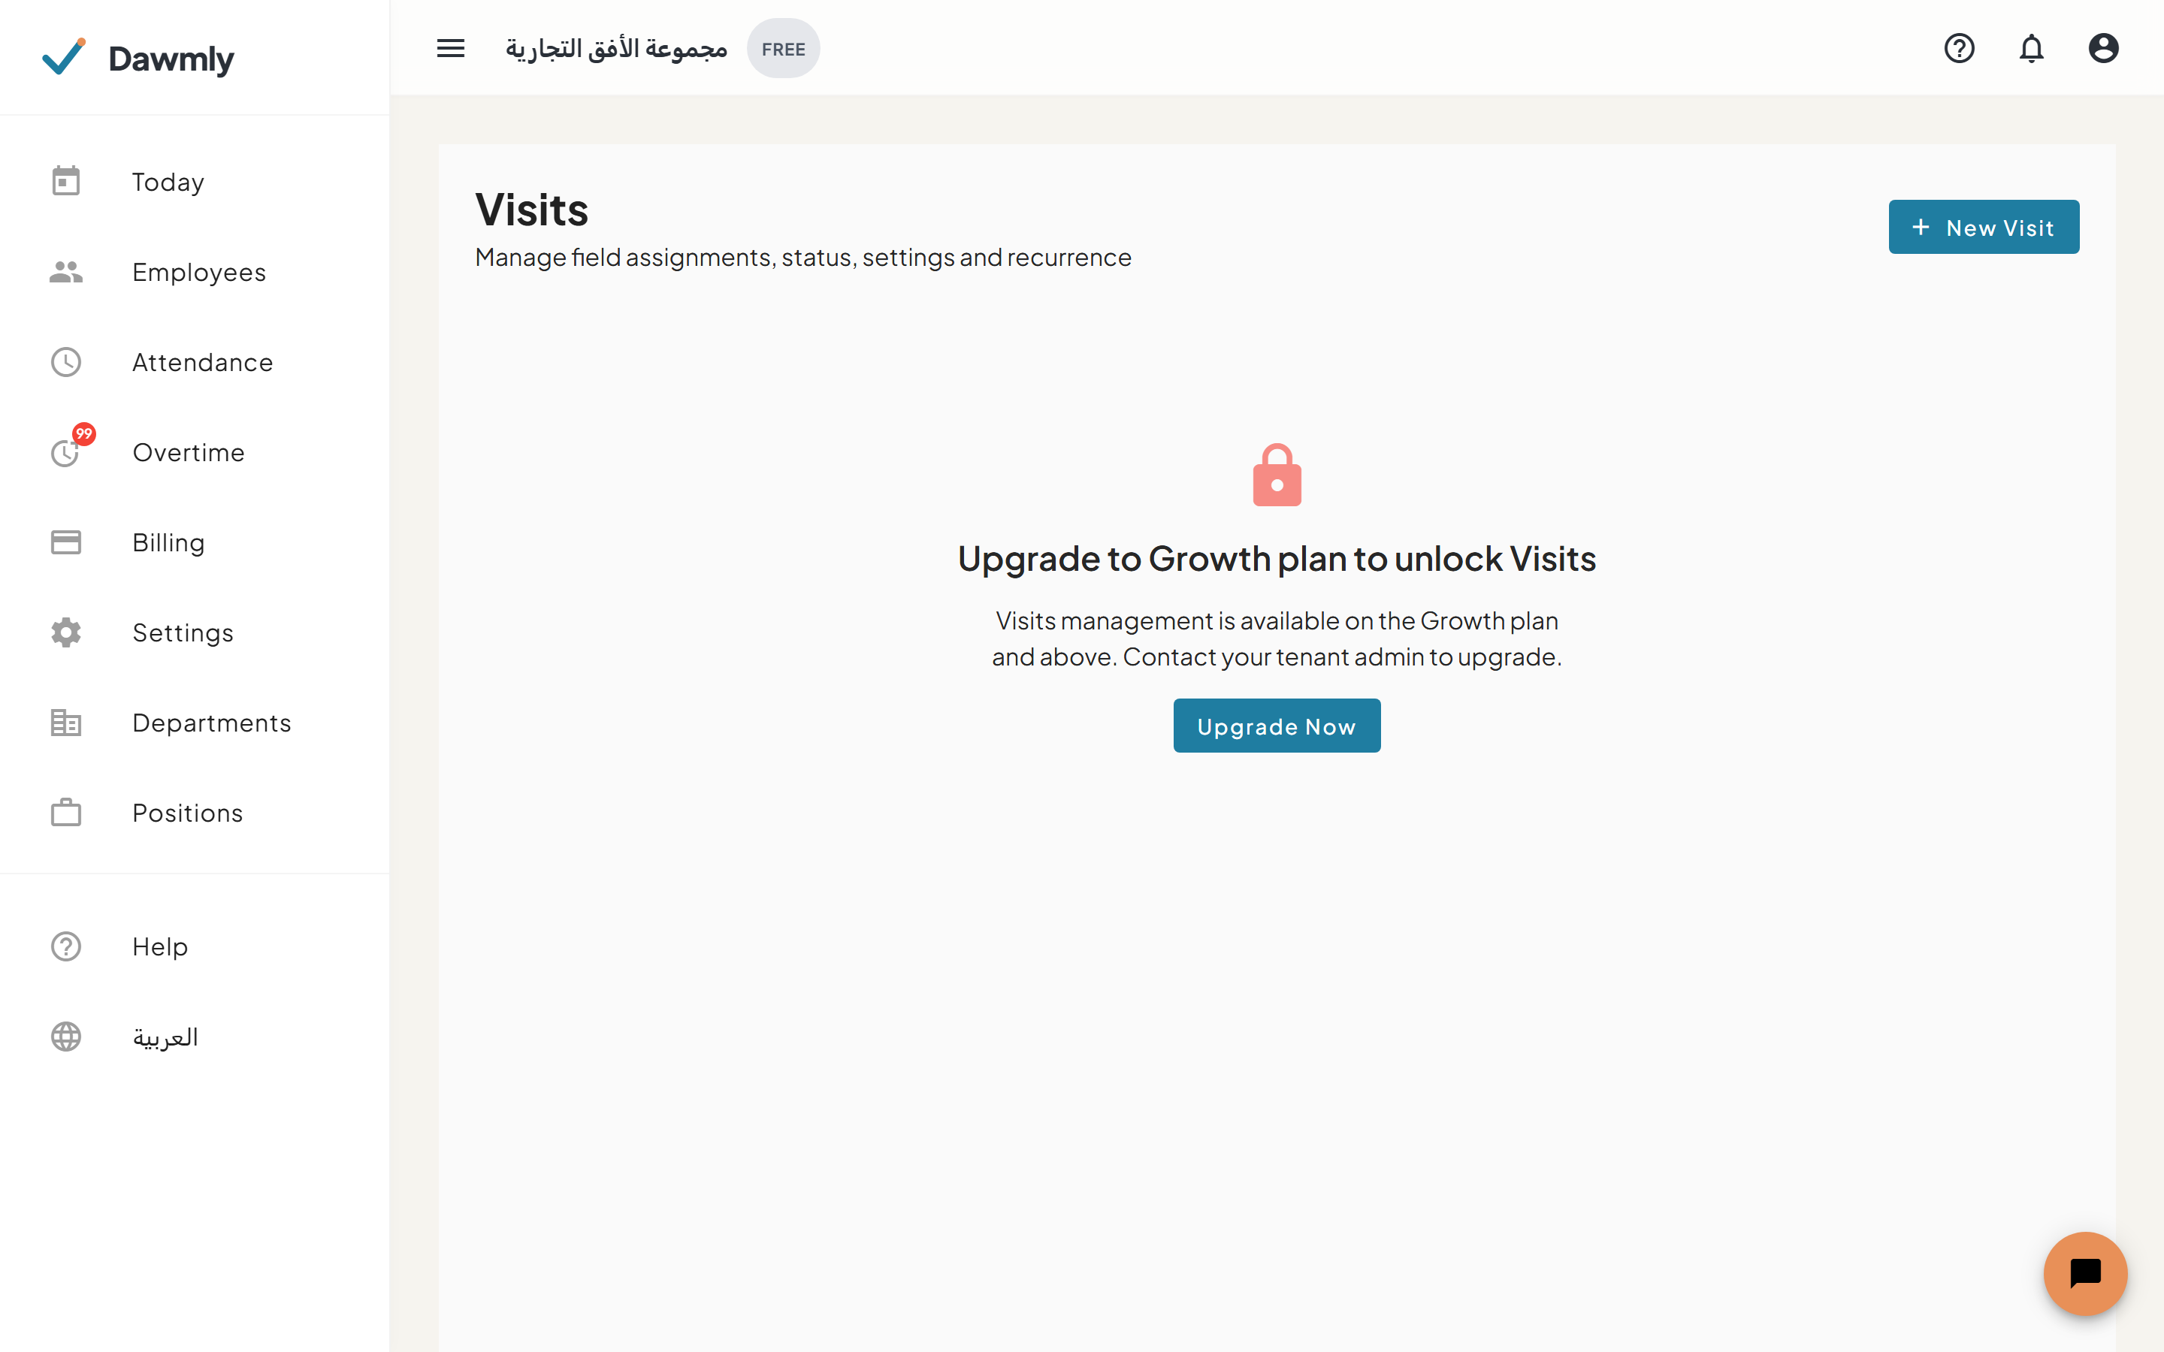Click the FREE plan badge
Screen dimensions: 2164x1352
(x=784, y=49)
